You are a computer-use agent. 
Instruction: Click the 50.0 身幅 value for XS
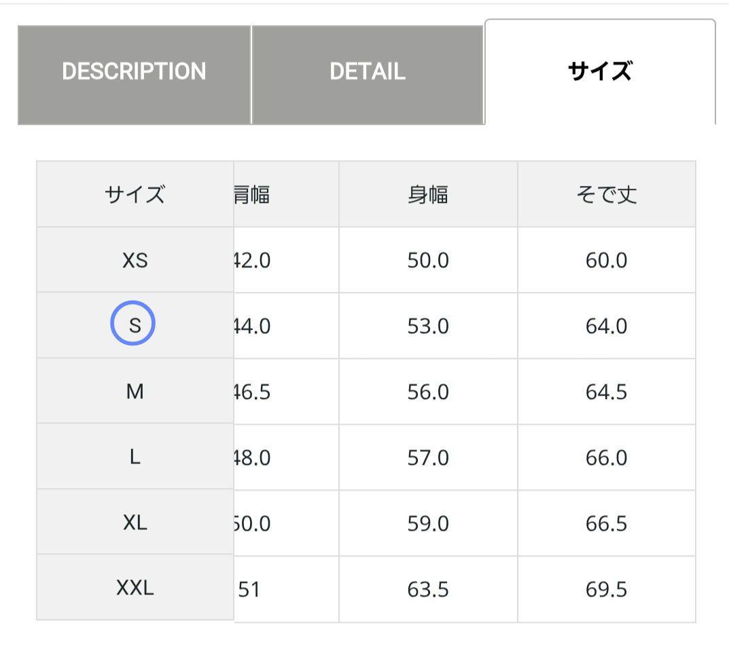tap(428, 260)
